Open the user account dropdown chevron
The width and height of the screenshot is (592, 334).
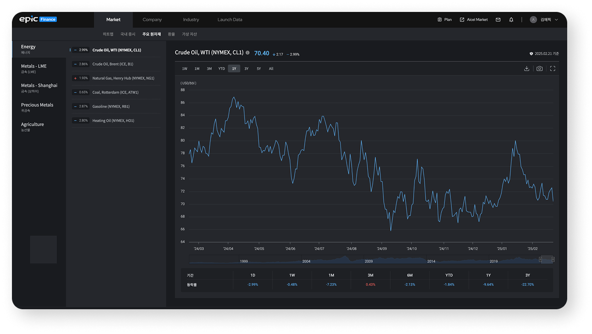(x=556, y=20)
